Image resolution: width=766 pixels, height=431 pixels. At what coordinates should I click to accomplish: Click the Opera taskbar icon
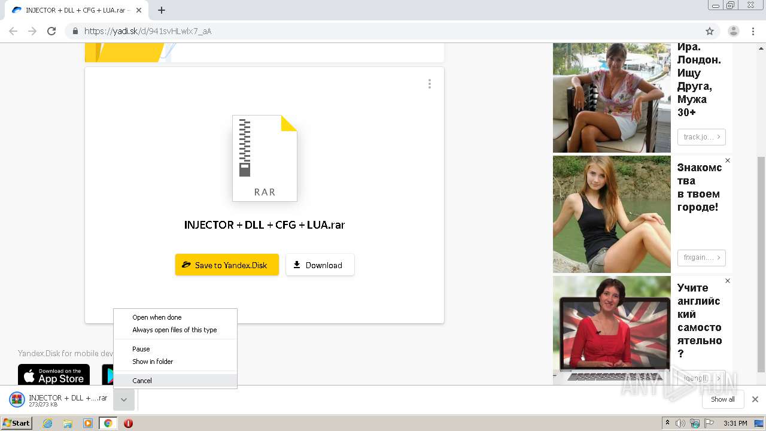click(128, 423)
